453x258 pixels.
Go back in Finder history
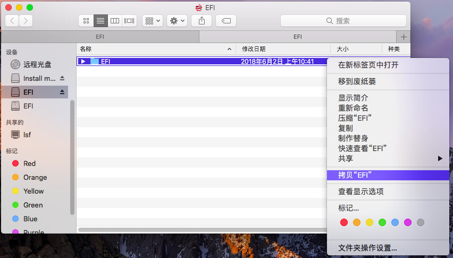click(12, 21)
